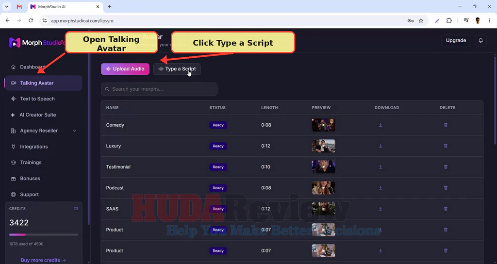The image size is (497, 264).
Task: Download the Luxury morph
Action: pyautogui.click(x=381, y=146)
